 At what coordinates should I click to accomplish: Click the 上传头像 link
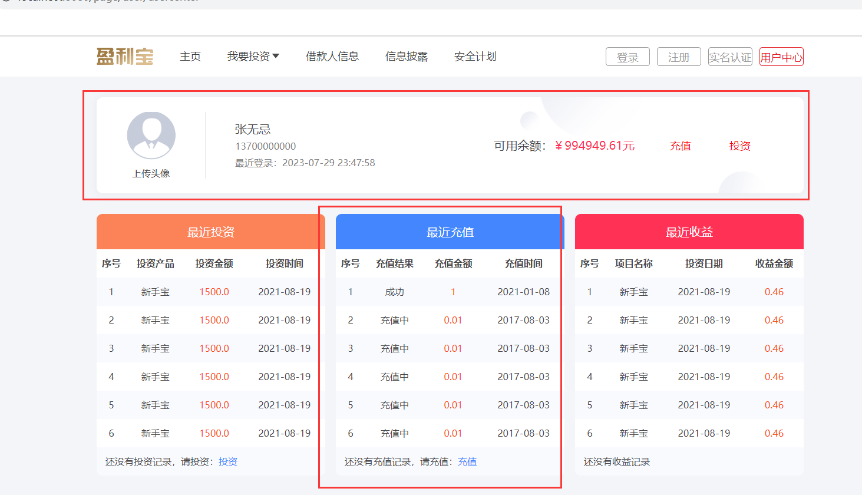[151, 173]
